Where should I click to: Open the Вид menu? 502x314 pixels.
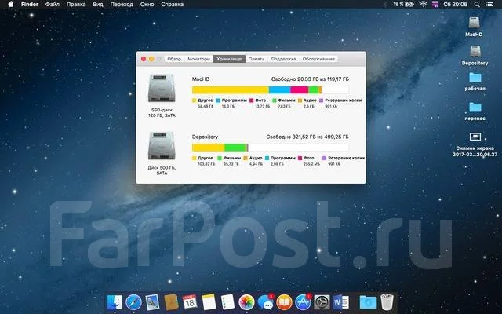point(97,5)
